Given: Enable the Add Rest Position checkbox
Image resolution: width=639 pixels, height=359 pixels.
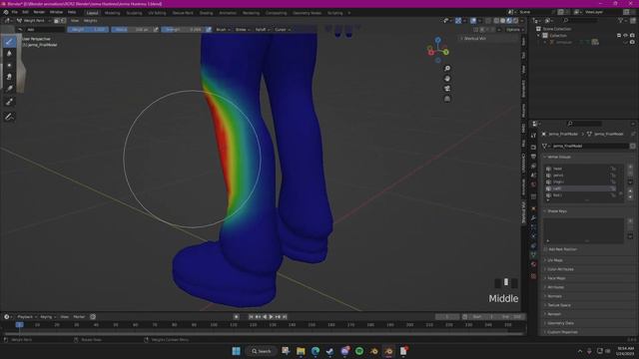Looking at the screenshot, I should [x=546, y=249].
